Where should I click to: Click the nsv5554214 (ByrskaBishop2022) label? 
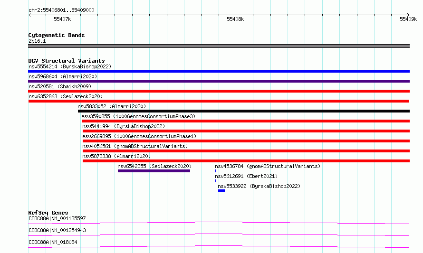point(70,66)
